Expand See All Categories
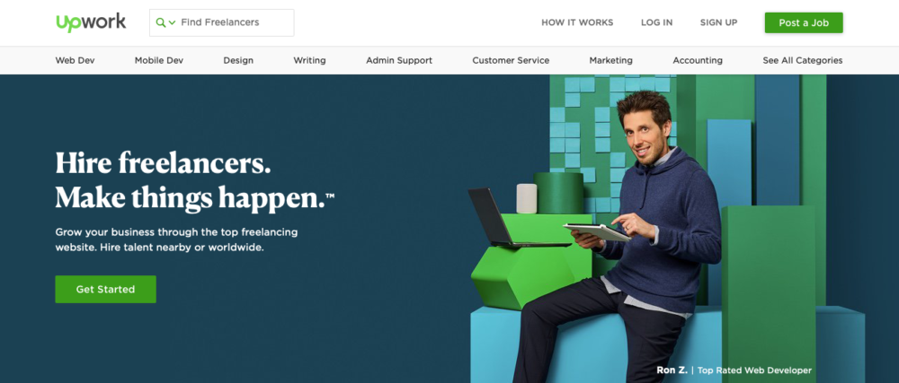This screenshot has width=899, height=383. (x=803, y=60)
